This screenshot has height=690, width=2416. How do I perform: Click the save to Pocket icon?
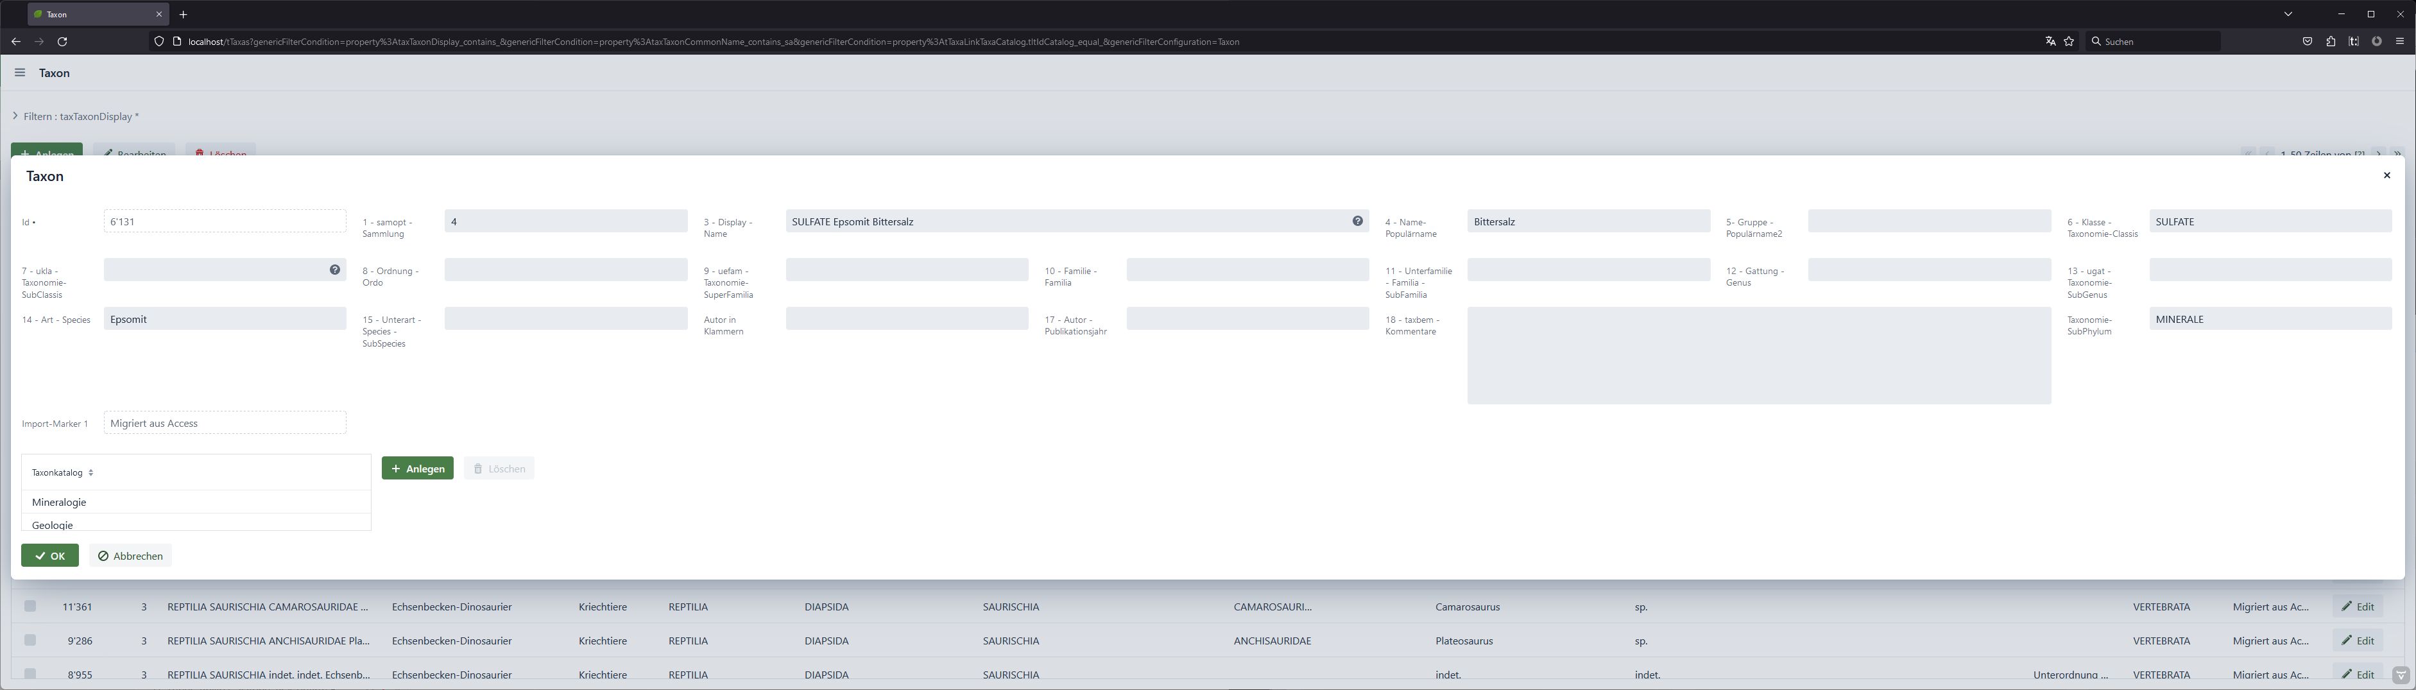click(2307, 41)
